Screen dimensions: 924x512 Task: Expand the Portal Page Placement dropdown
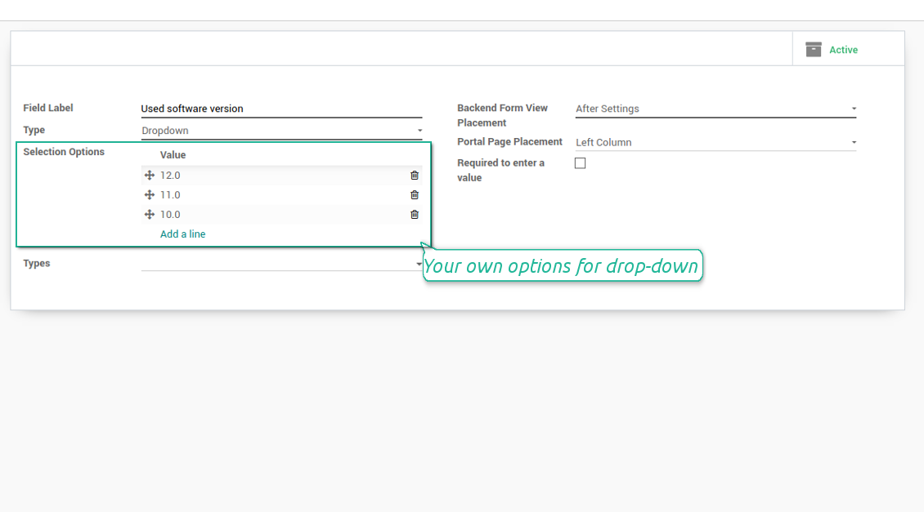(x=715, y=142)
